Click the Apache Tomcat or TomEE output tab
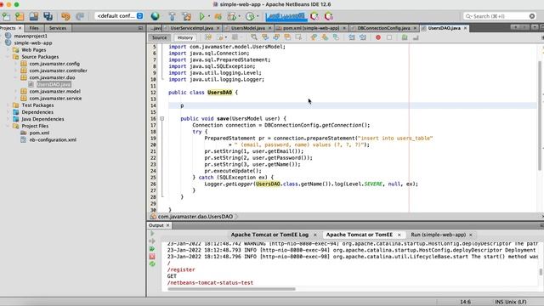Viewport: 544px width, 306px height. [359, 235]
